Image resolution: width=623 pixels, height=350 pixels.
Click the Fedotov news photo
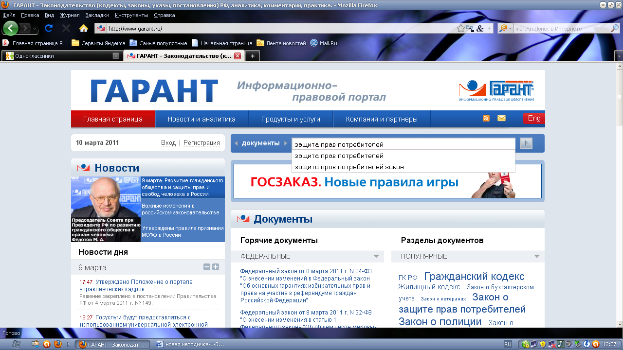pos(106,209)
